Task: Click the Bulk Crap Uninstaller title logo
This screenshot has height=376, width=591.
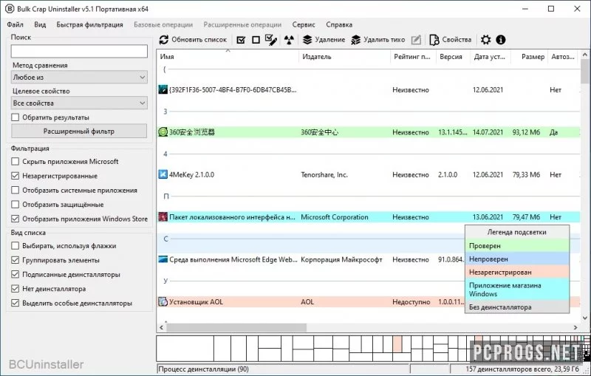Action: pos(10,9)
